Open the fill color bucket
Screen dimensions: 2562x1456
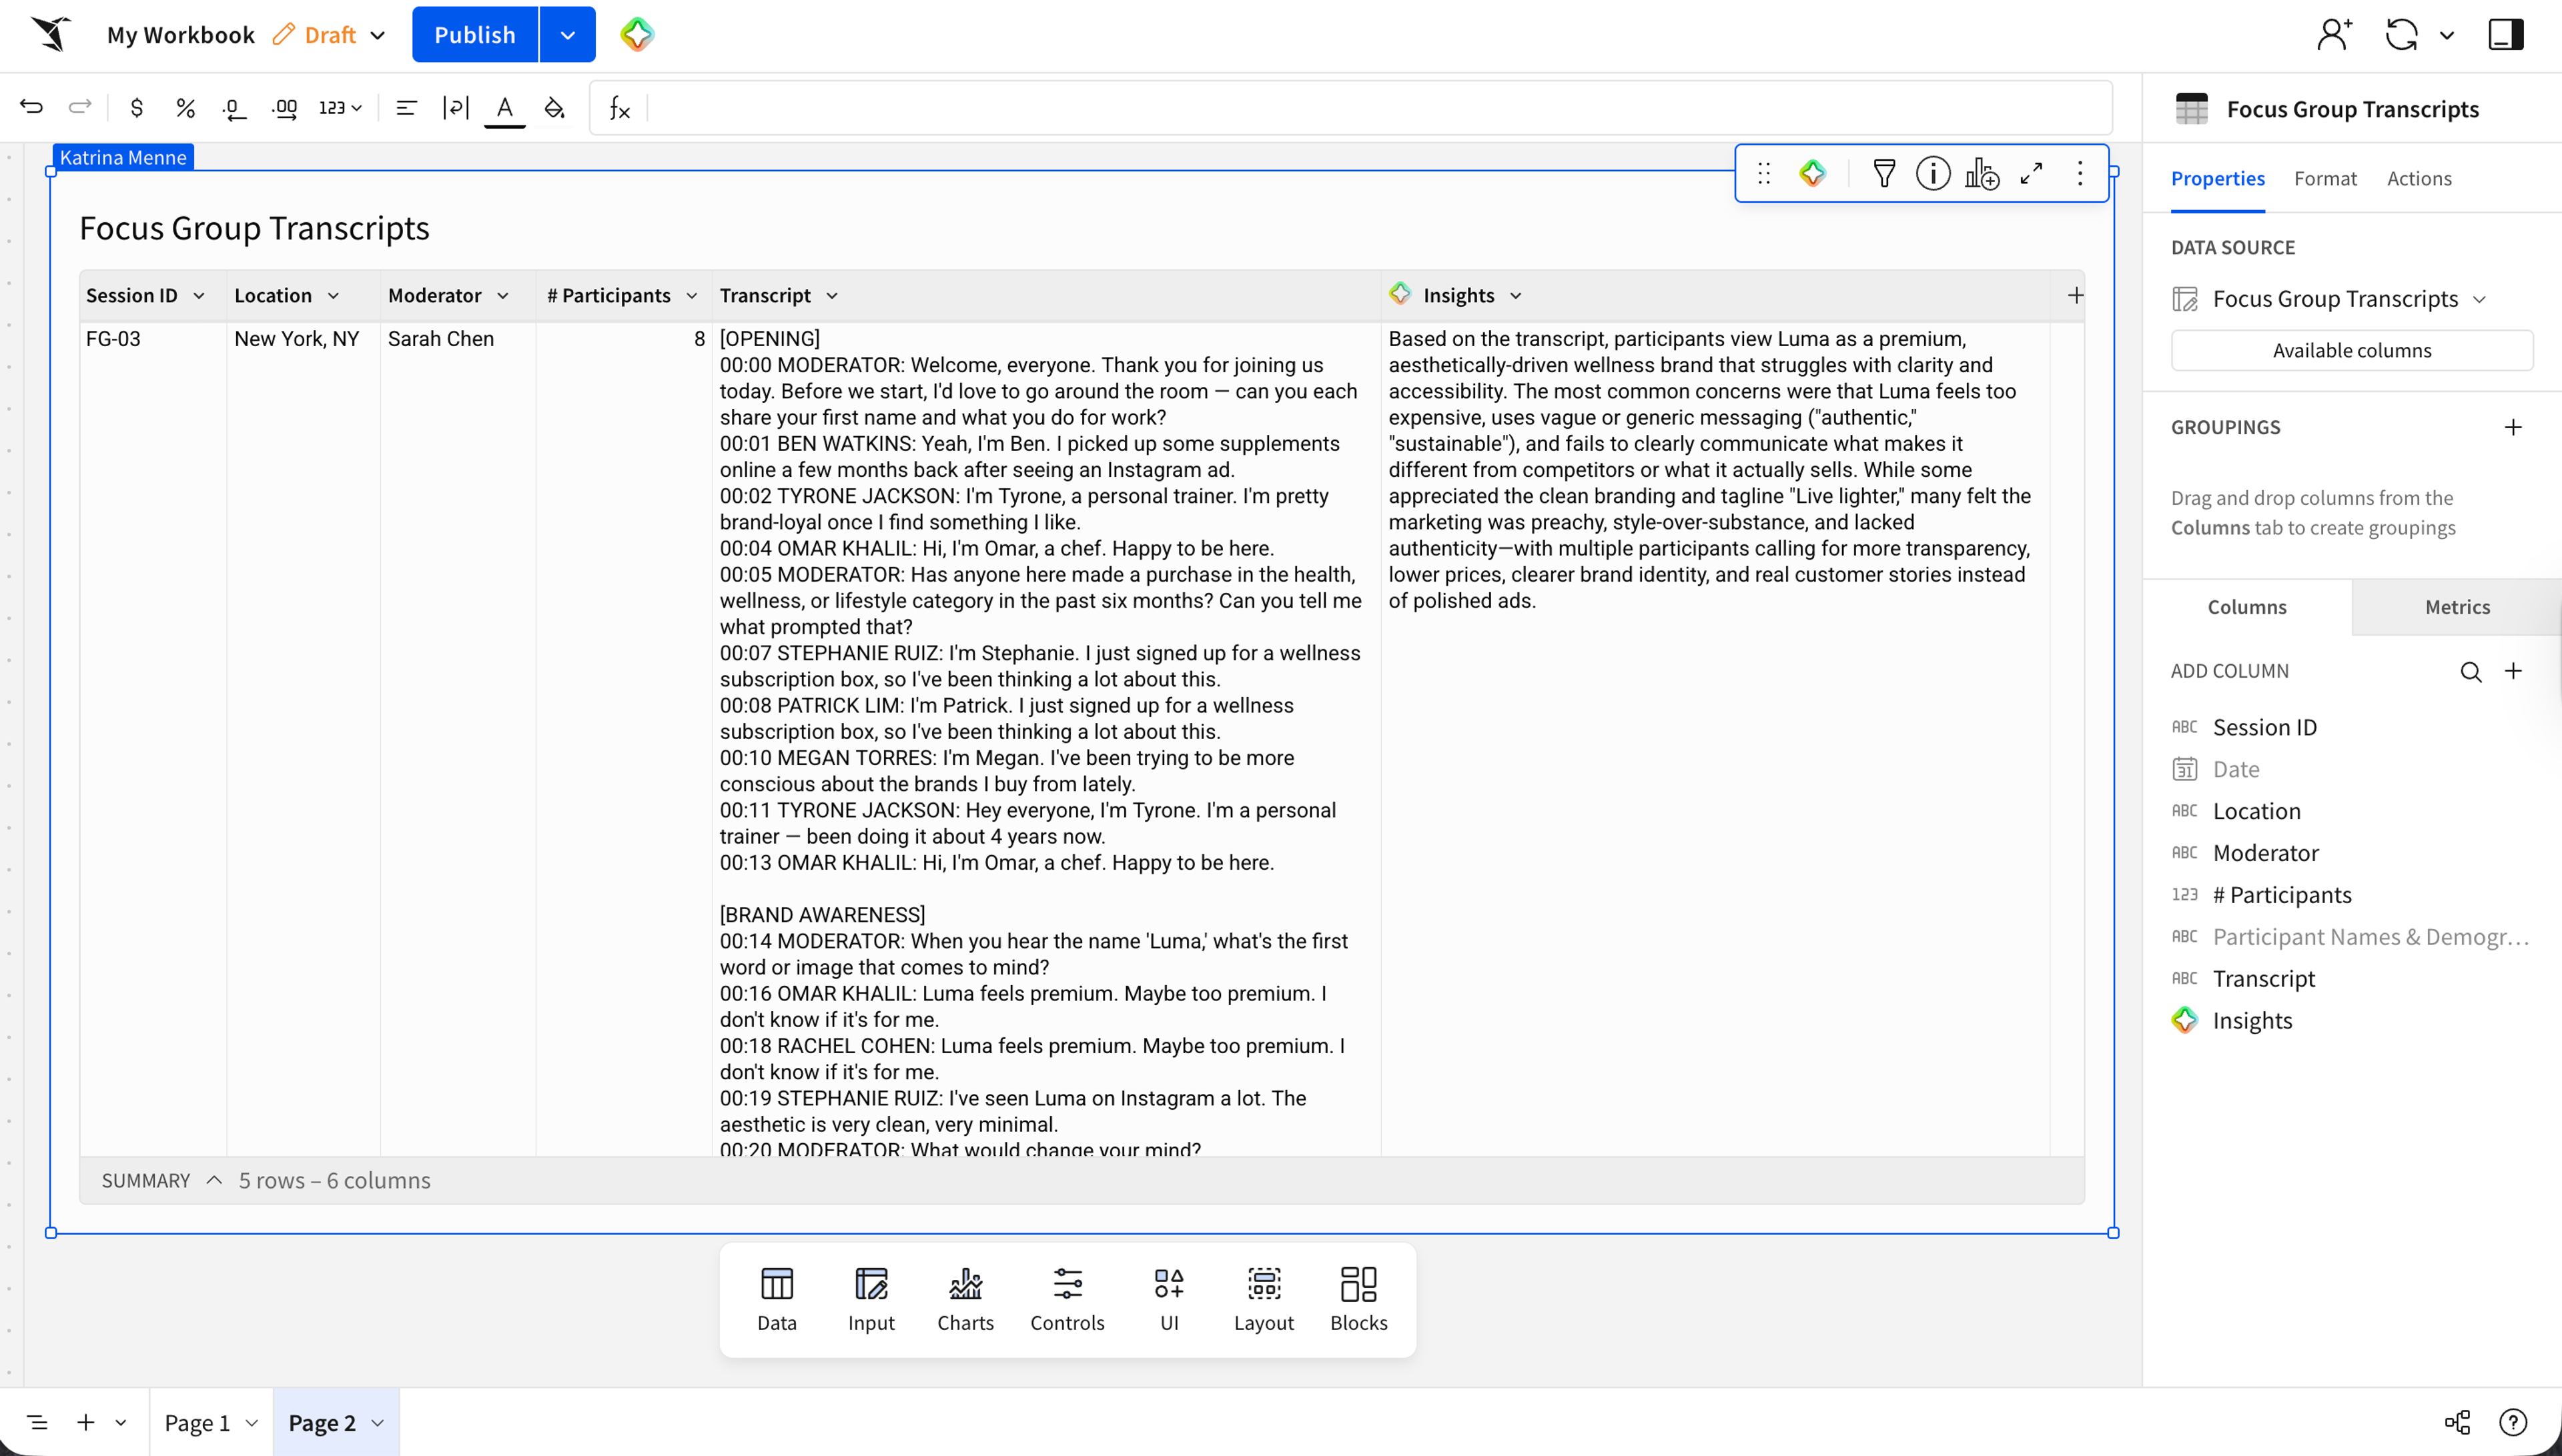pos(555,107)
